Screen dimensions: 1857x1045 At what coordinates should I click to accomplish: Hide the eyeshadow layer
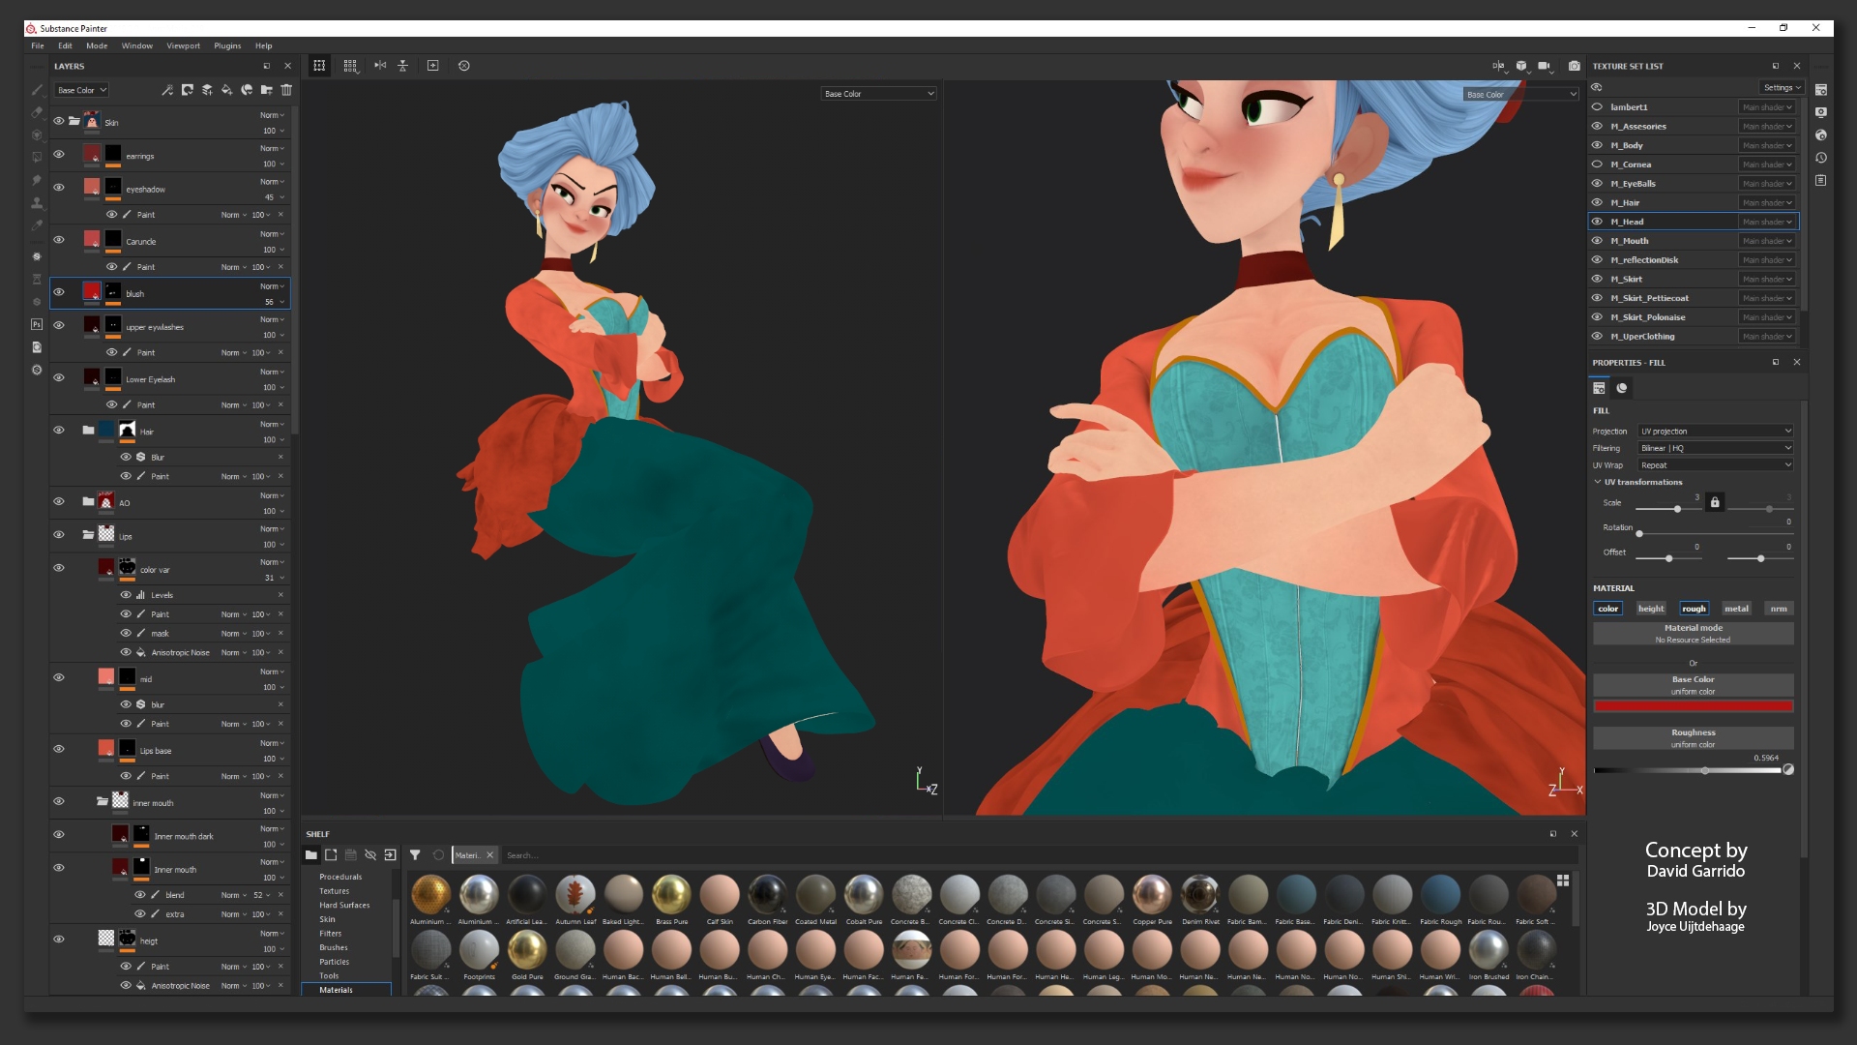pos(59,188)
